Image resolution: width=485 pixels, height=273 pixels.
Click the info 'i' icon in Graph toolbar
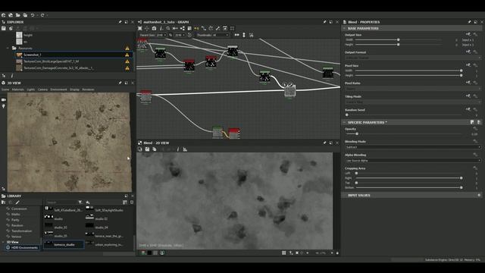click(161, 28)
